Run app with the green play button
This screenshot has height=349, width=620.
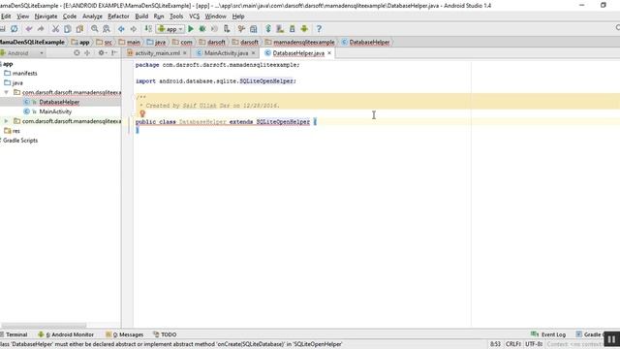(191, 29)
